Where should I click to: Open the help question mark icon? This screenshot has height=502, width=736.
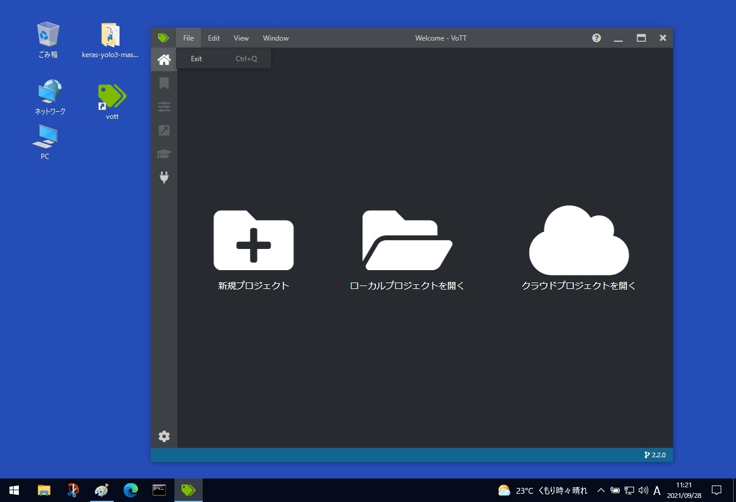[596, 38]
